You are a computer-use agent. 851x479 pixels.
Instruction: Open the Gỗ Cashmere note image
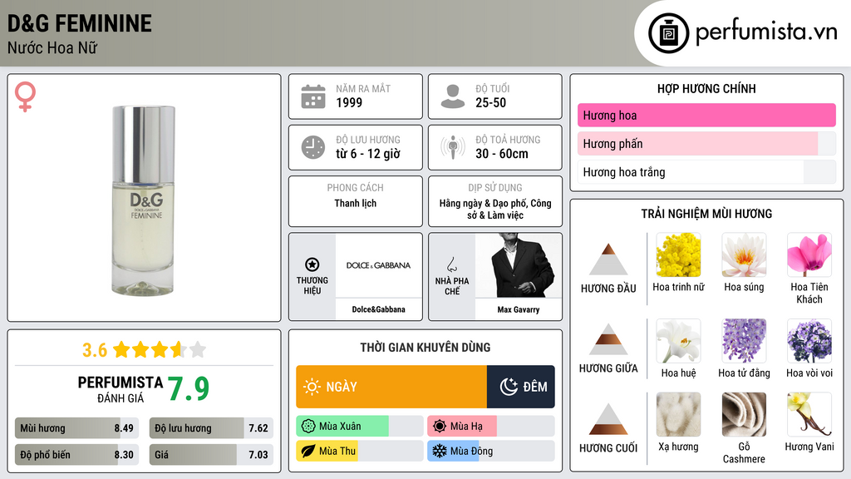coord(744,415)
